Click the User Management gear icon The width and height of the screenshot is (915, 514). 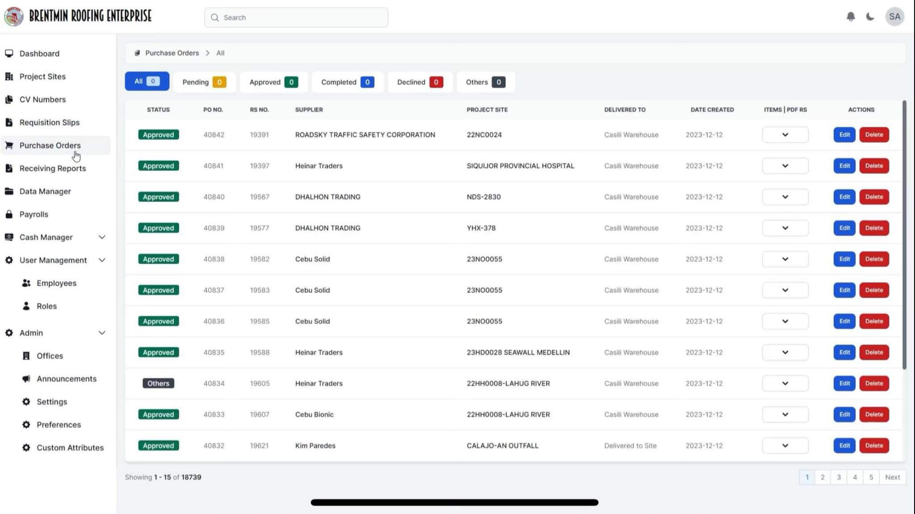pos(9,260)
